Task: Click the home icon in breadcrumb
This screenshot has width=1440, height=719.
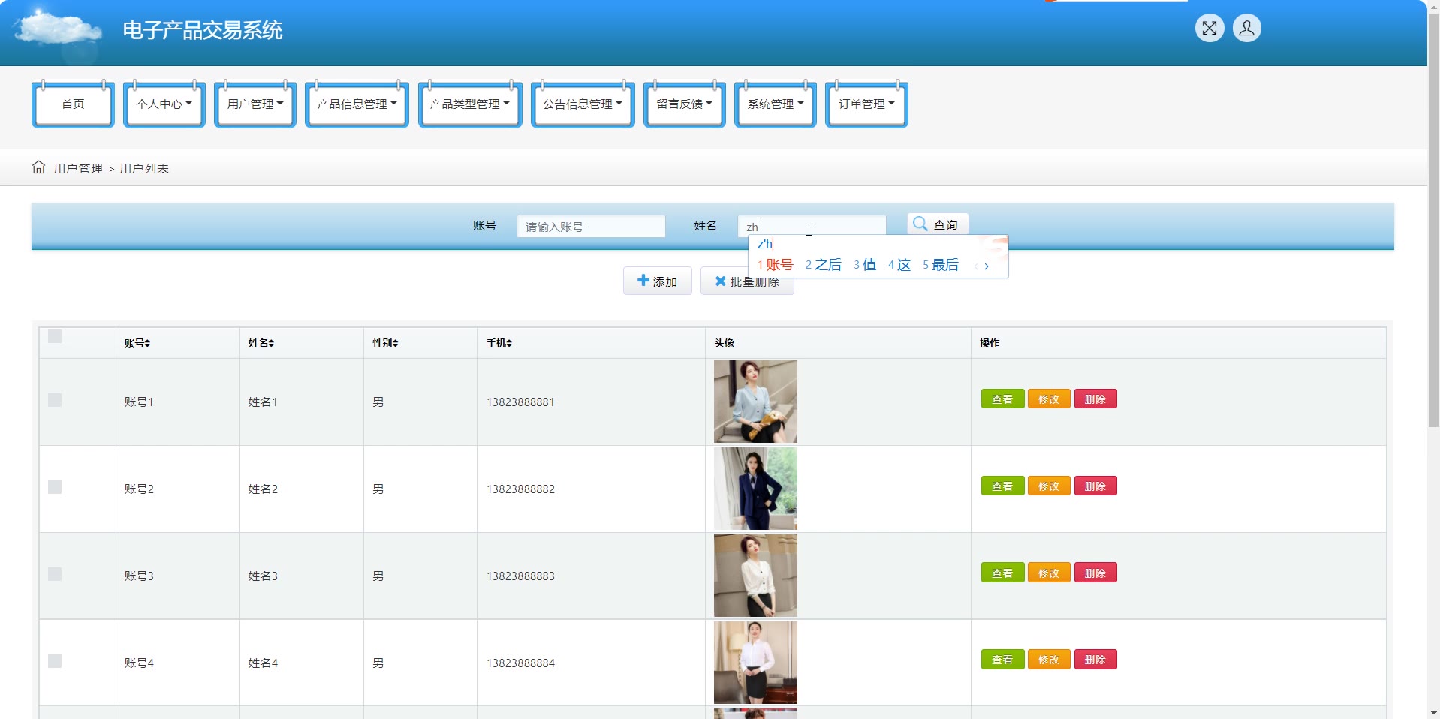Action: click(x=38, y=167)
